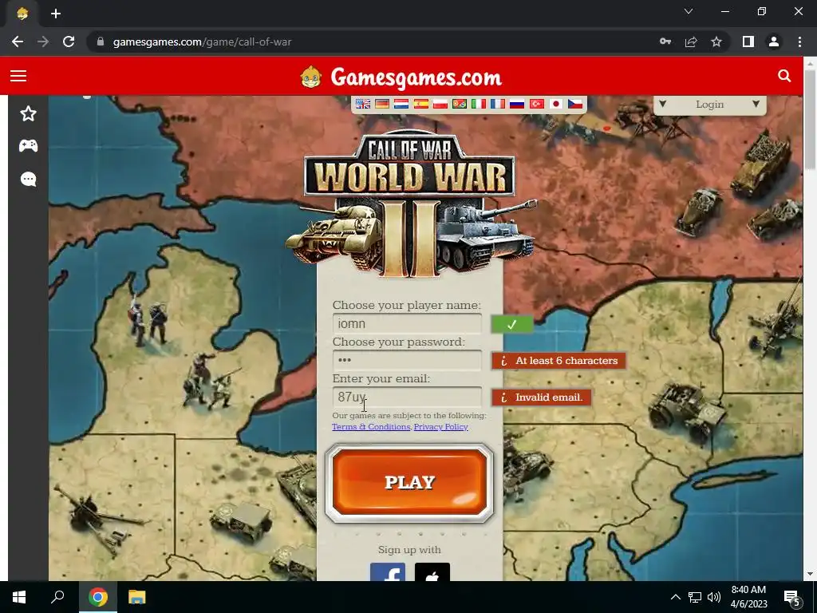817x613 pixels.
Task: Open favorites star in left sidebar
Action: tap(28, 113)
